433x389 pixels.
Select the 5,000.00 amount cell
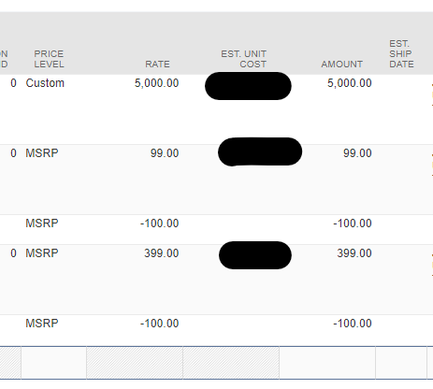[x=350, y=83]
